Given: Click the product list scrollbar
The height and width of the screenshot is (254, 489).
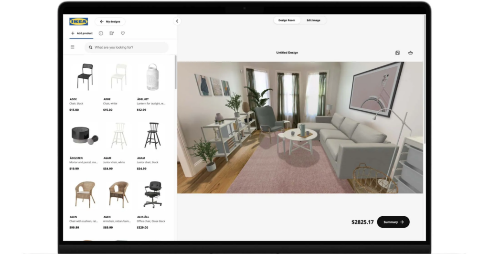Looking at the screenshot, I should click(x=175, y=72).
